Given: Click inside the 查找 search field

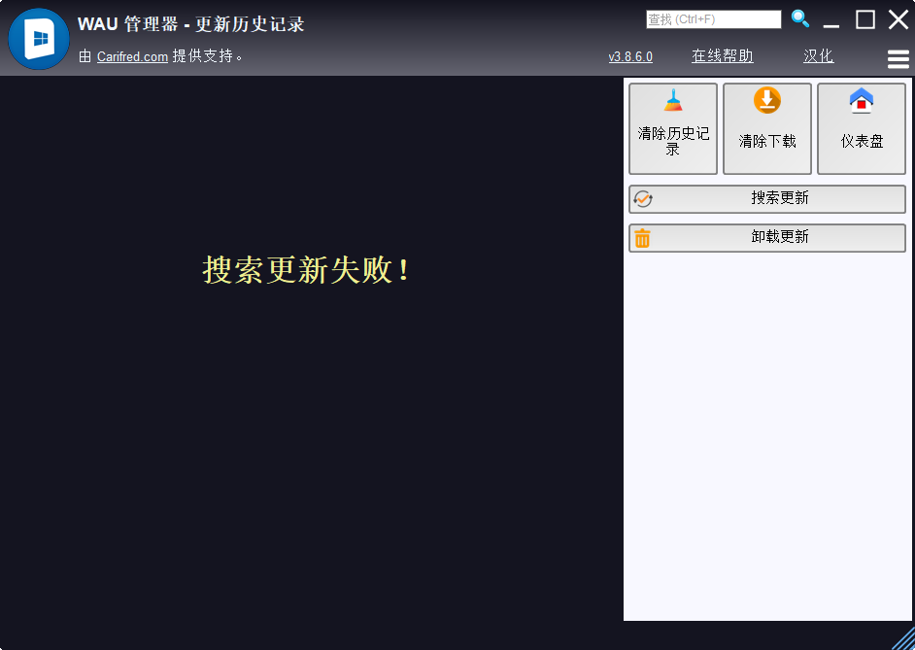Looking at the screenshot, I should [714, 18].
